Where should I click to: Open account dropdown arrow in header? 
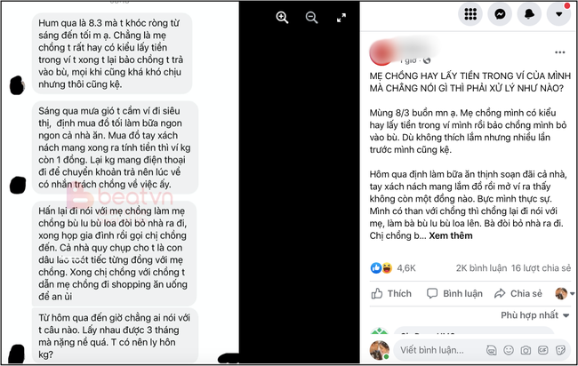(x=558, y=14)
